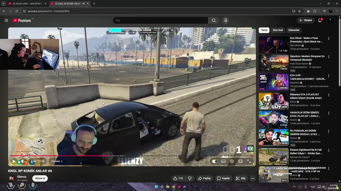Open the notifications bell

point(320,20)
